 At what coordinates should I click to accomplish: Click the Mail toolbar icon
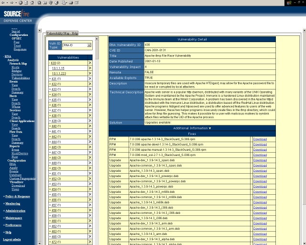(64, 3)
